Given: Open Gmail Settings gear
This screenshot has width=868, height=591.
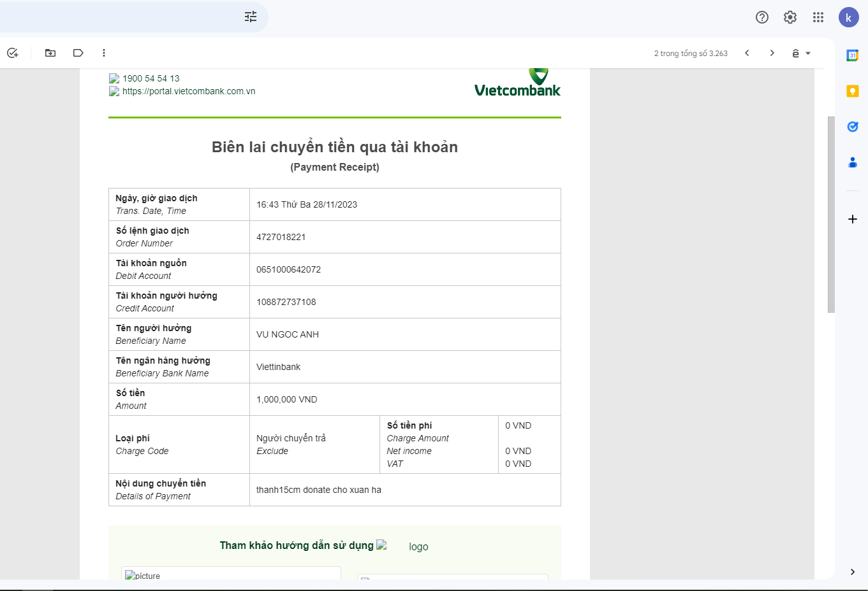Looking at the screenshot, I should (790, 17).
